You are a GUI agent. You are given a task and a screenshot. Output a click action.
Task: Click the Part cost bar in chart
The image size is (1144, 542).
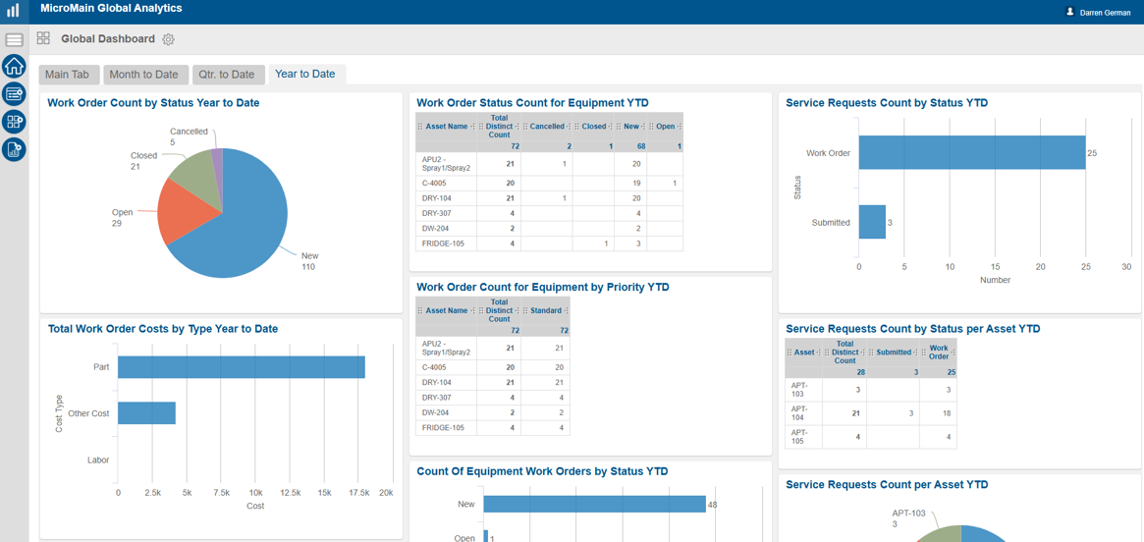(x=242, y=367)
